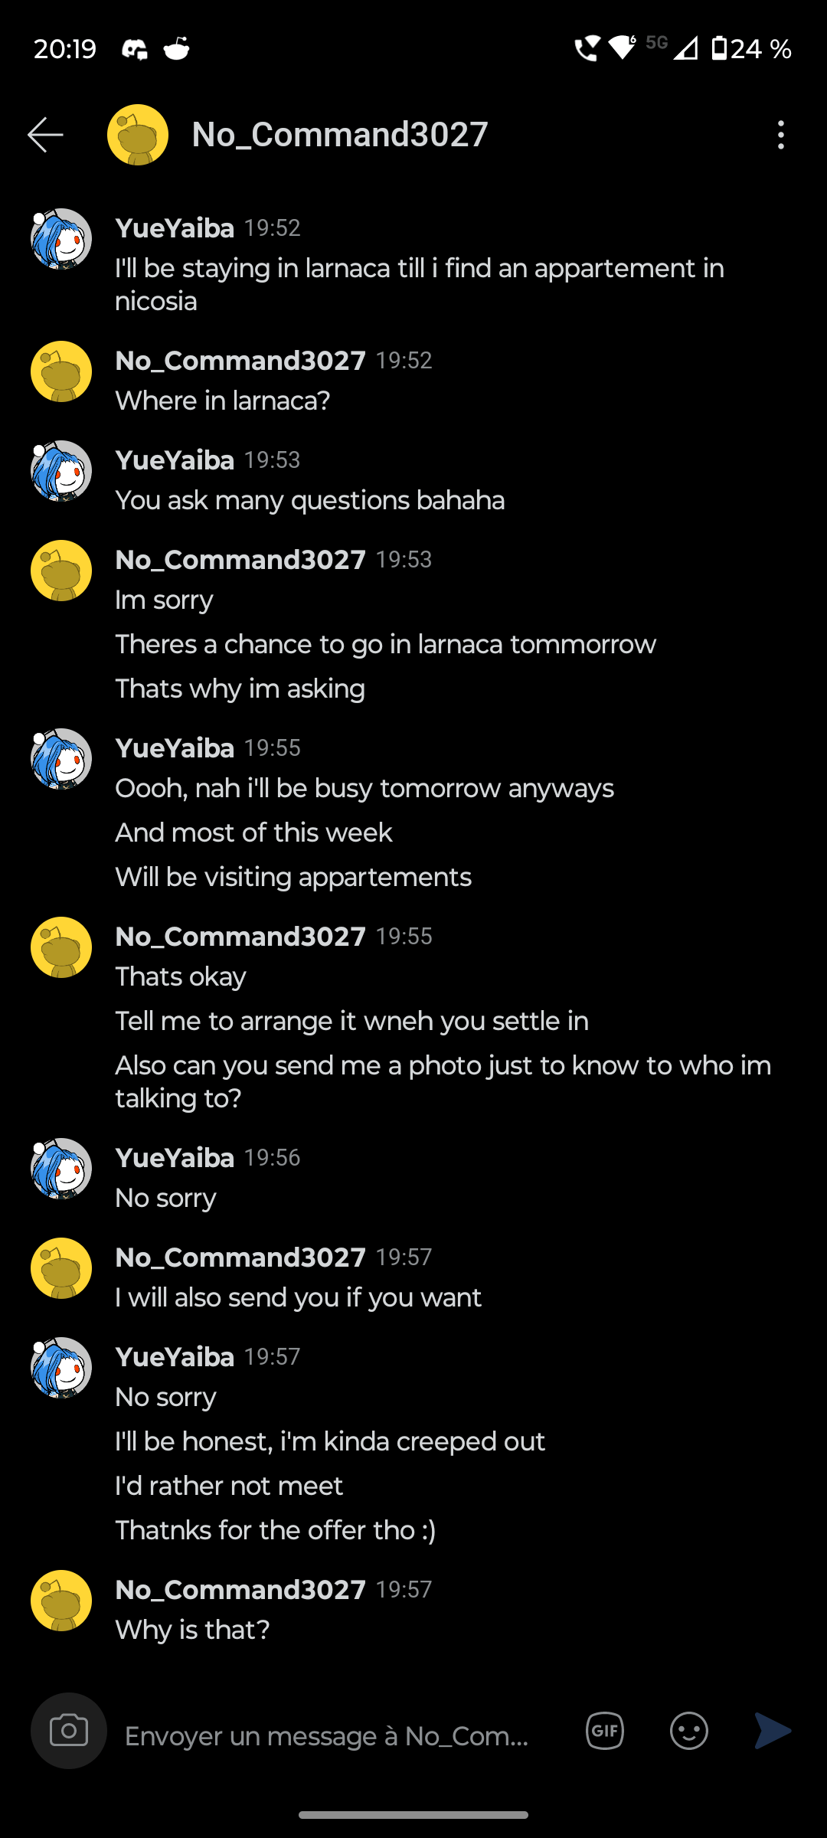Tap the back arrow in the chat header
The height and width of the screenshot is (1838, 827).
pos(45,135)
